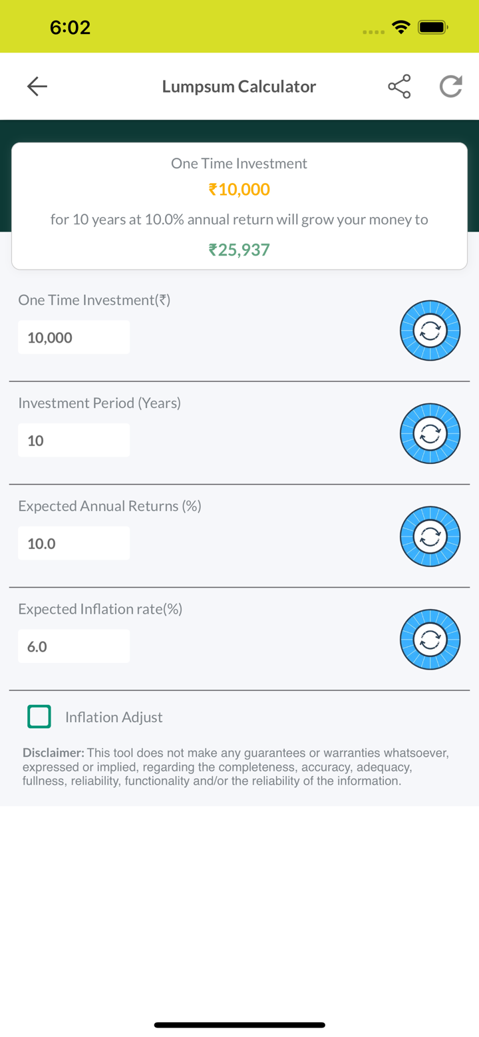The width and height of the screenshot is (479, 1037).
Task: Tap the orange ₹10,000 summary amount
Action: click(x=239, y=190)
